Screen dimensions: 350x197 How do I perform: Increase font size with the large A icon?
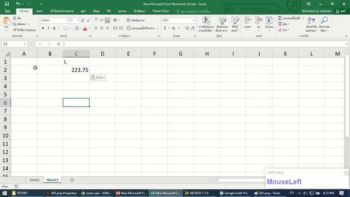coord(83,20)
